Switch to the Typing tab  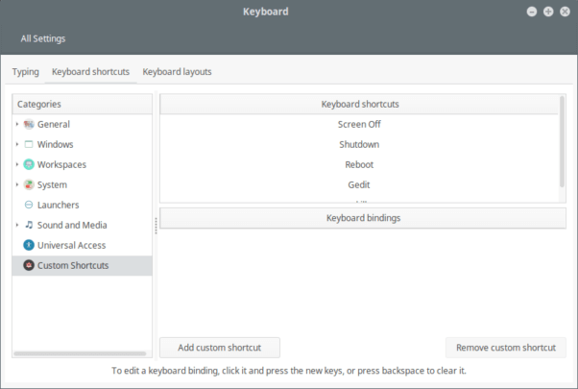pyautogui.click(x=25, y=71)
